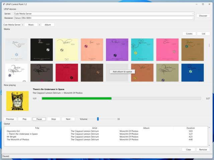The width and height of the screenshot is (214, 160).
Task: Select There's No Underwear in Space queue row
Action: 106,134
